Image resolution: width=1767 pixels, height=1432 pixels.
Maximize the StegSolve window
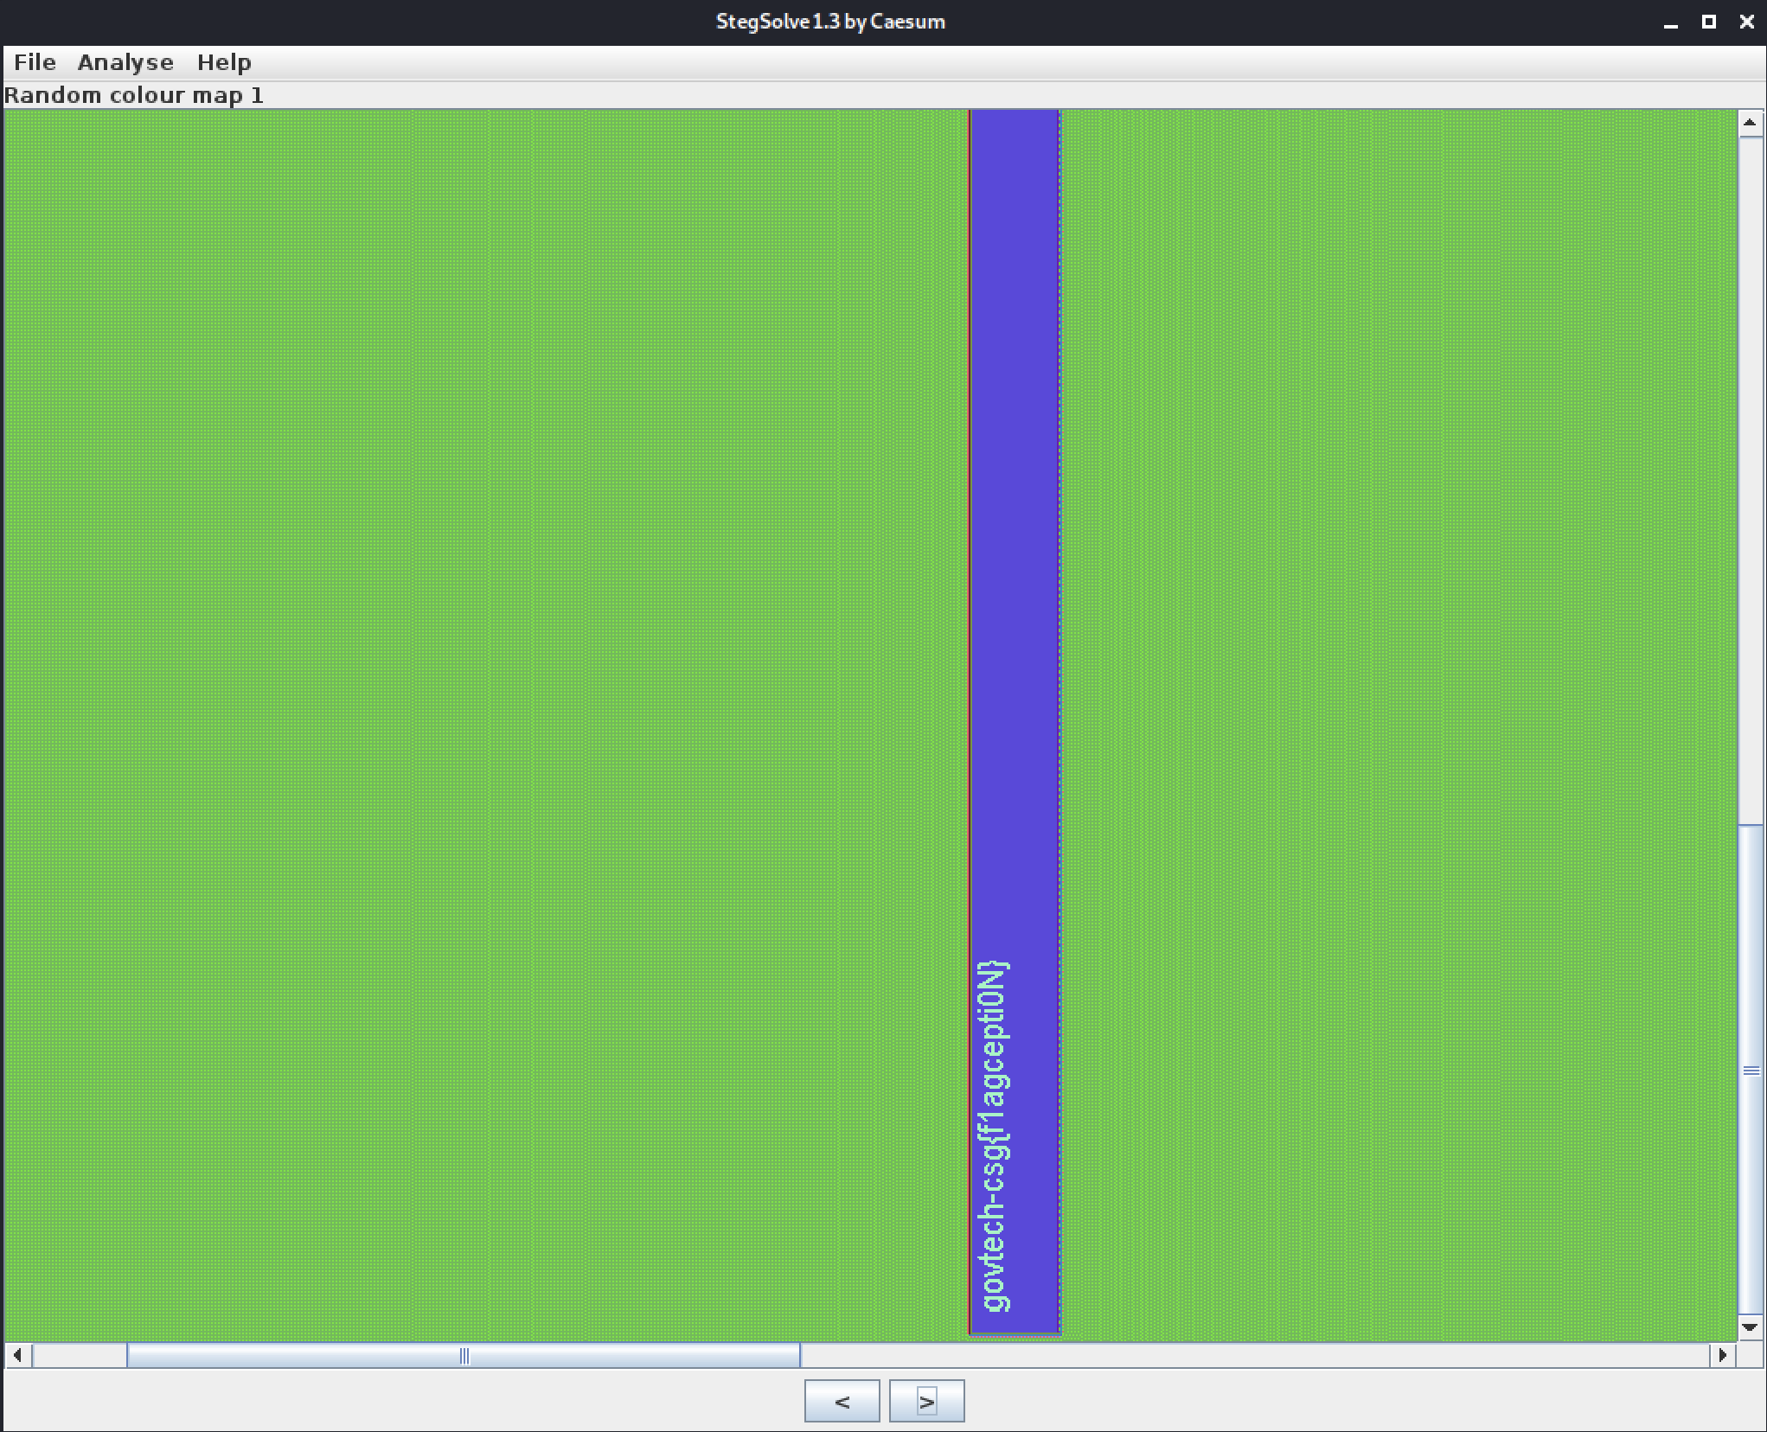click(1709, 22)
